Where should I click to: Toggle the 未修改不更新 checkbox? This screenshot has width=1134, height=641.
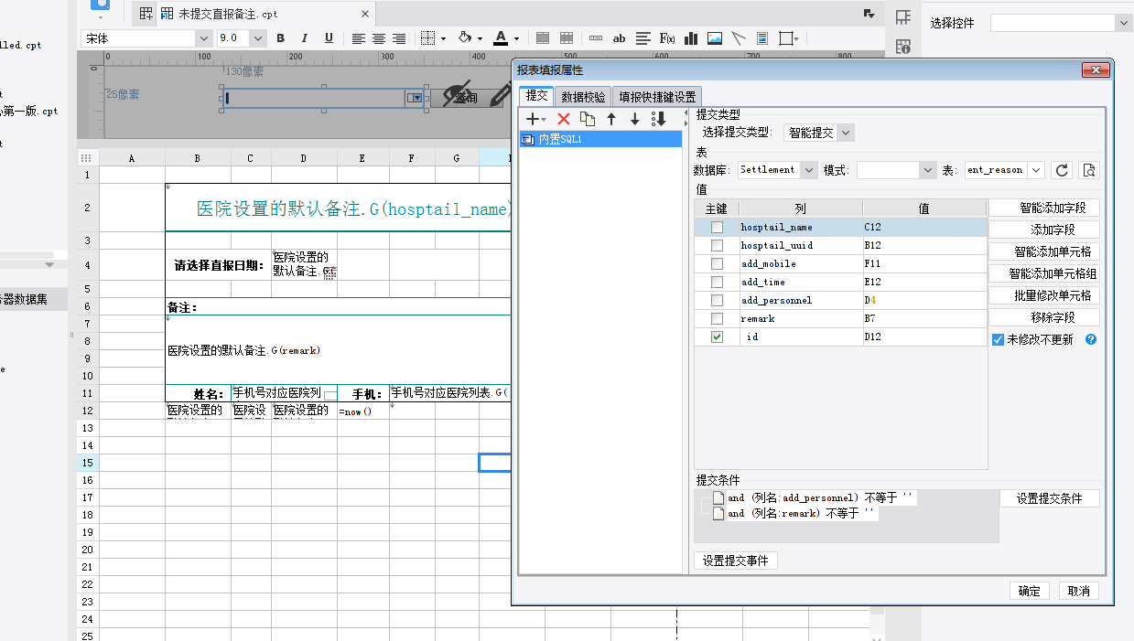point(999,339)
